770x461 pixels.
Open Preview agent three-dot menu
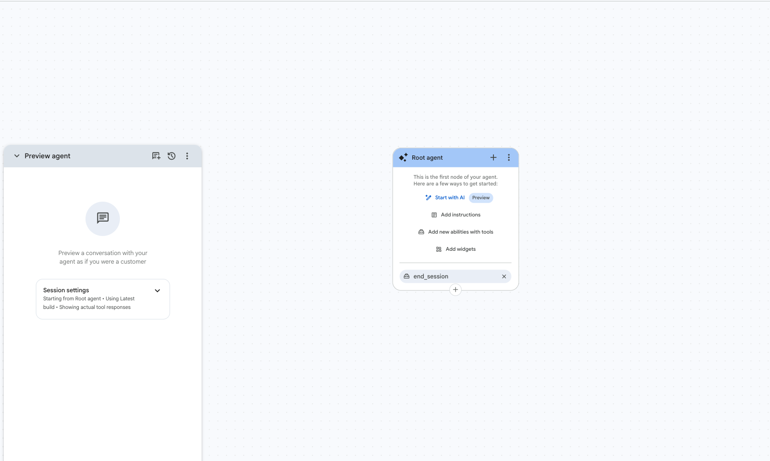coord(187,156)
